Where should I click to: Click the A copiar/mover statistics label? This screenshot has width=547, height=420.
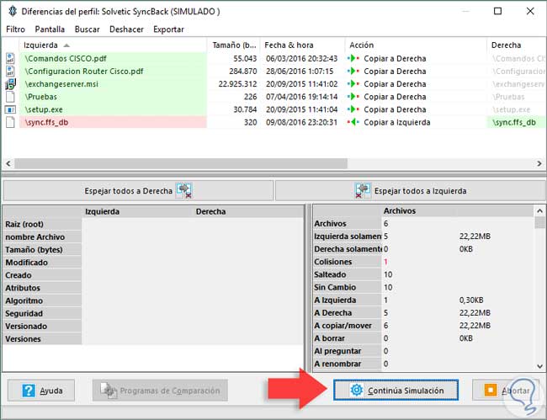(x=343, y=326)
